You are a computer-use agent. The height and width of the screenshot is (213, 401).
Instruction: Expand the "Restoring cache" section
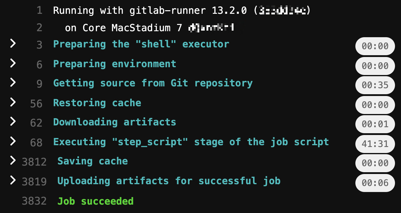coord(13,102)
